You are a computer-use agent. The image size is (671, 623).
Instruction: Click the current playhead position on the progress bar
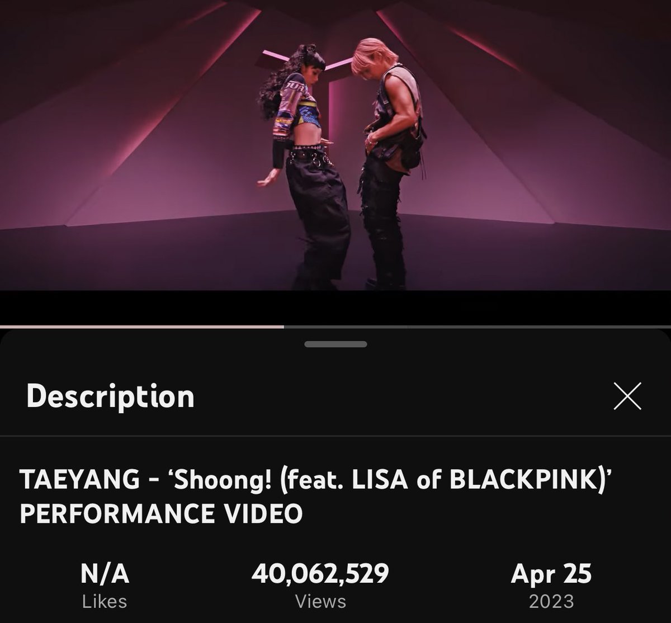coord(283,326)
